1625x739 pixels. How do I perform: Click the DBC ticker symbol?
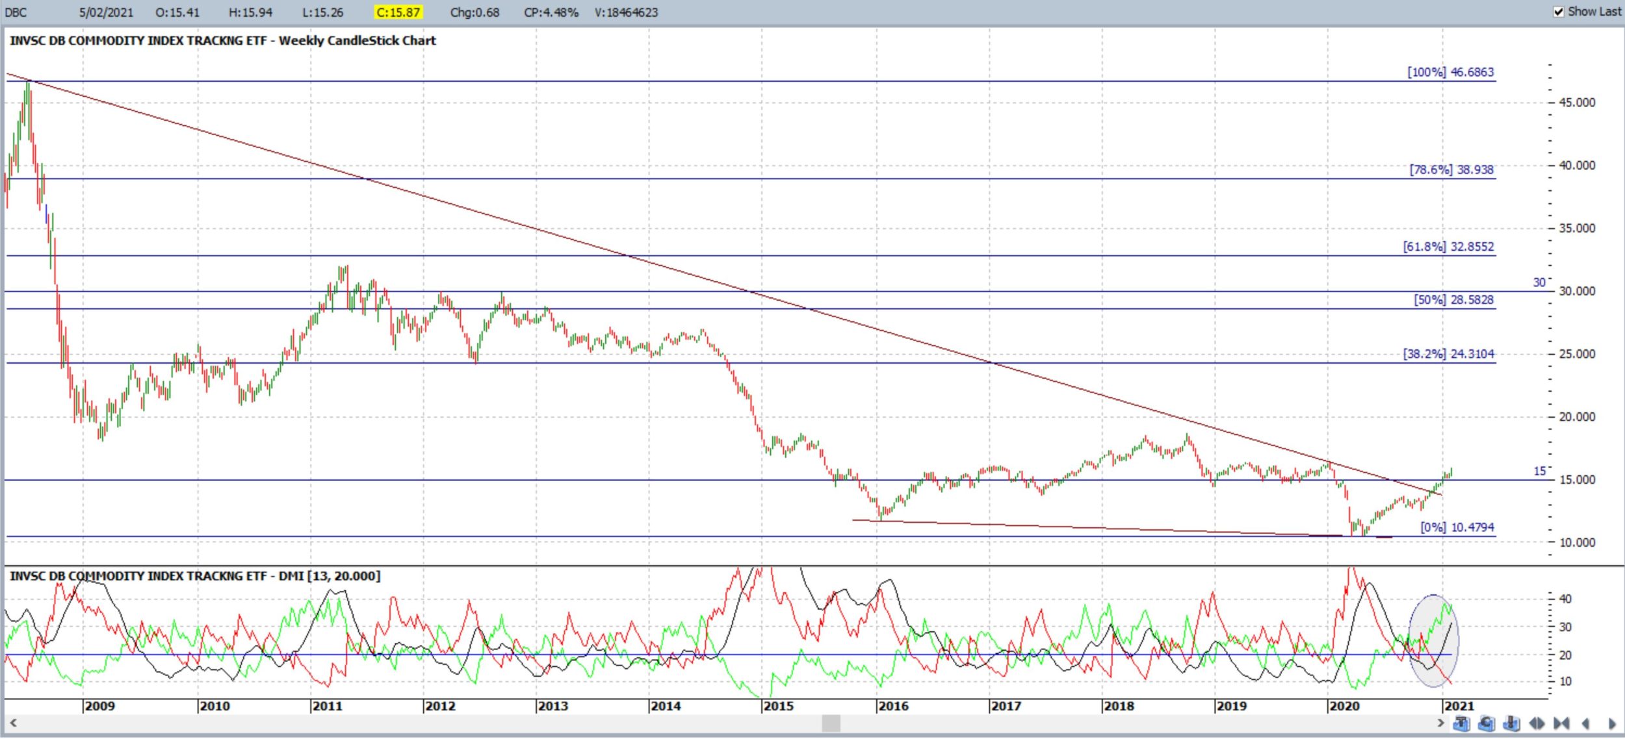(16, 12)
